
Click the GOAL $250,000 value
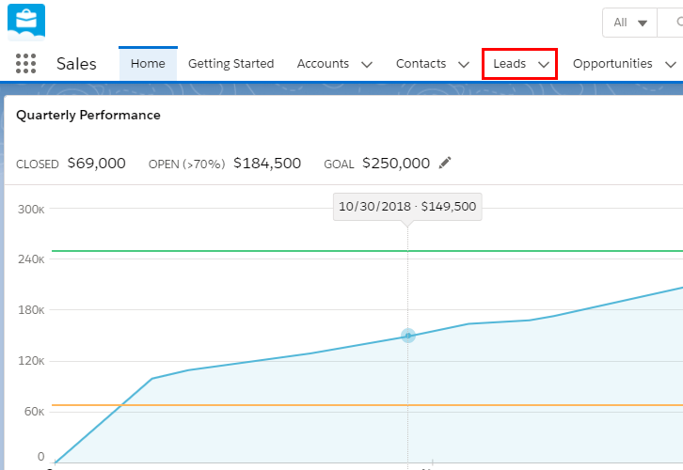(396, 164)
